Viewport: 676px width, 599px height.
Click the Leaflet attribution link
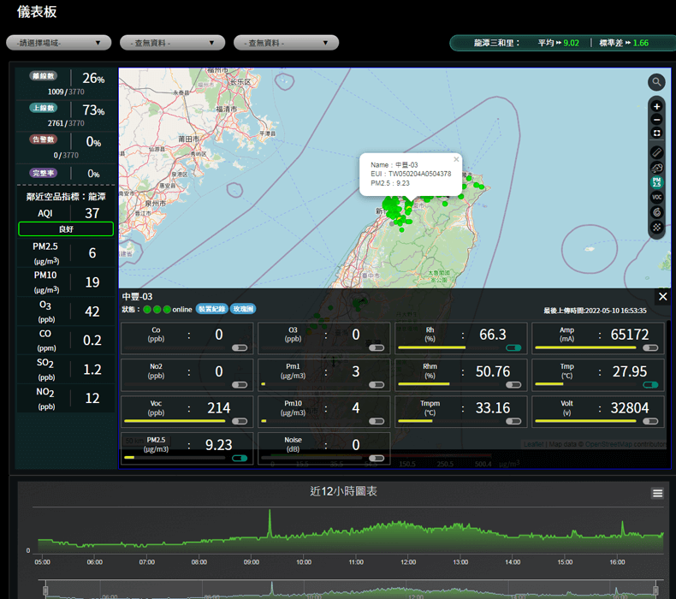(x=534, y=444)
